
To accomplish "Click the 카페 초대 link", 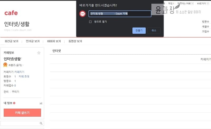I will [x=24, y=77].
